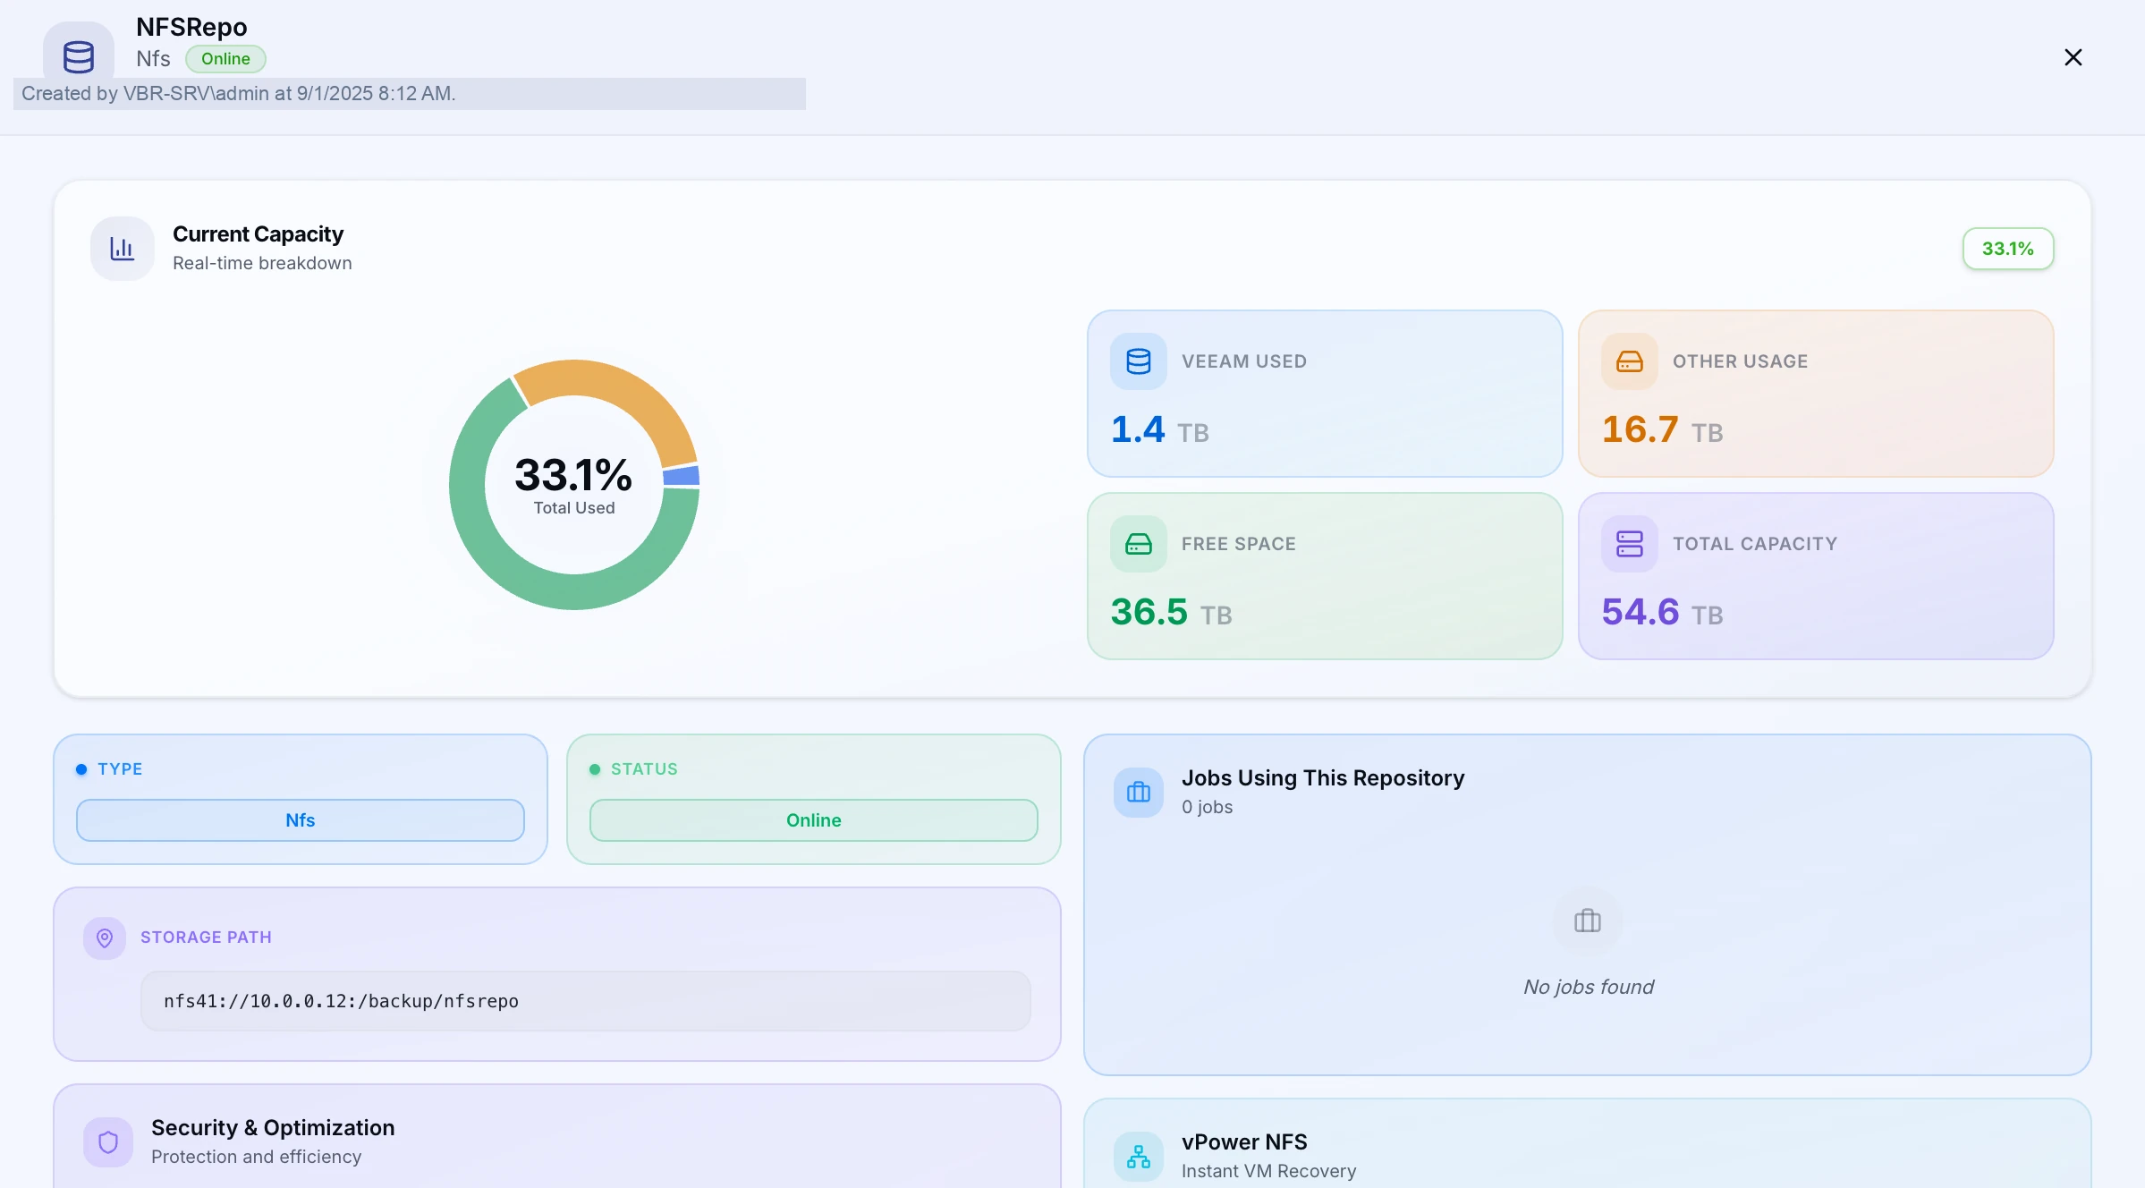Close the NFSRepo details panel
Screen dimensions: 2145x1188
point(2073,57)
